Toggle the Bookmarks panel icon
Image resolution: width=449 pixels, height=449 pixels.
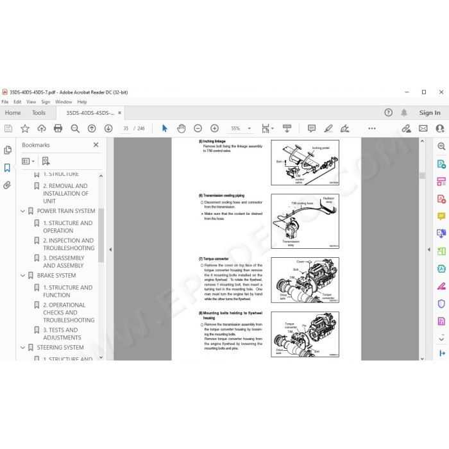7,168
